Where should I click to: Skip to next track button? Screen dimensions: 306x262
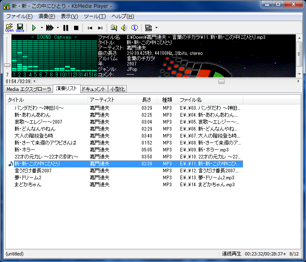(x=100, y=28)
